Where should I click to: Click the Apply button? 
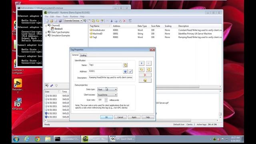(x=134, y=117)
